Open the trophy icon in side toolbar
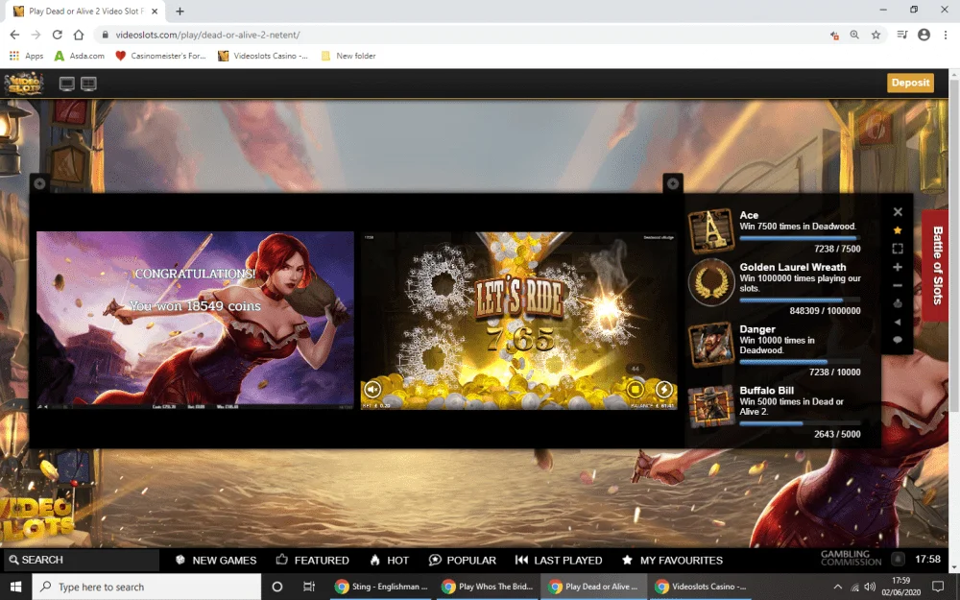960x600 pixels. [898, 303]
